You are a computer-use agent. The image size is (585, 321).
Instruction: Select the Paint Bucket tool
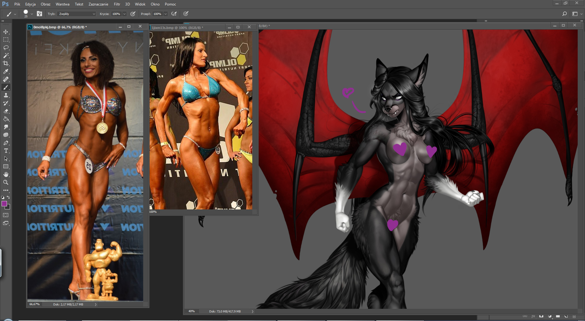click(x=6, y=119)
